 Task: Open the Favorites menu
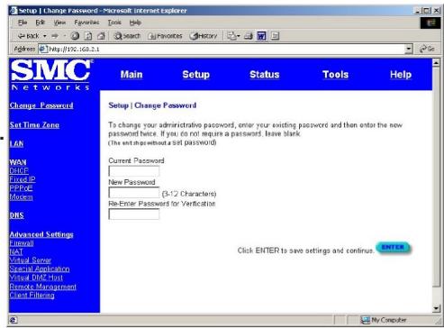pyautogui.click(x=86, y=23)
